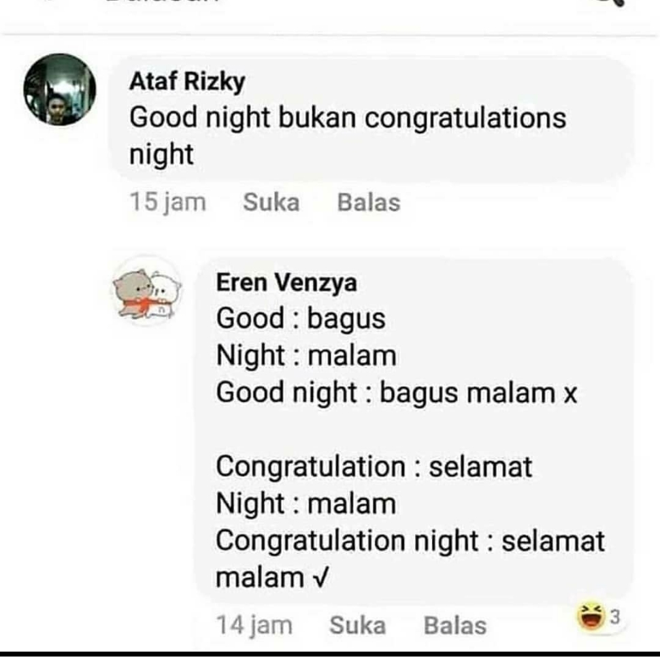Image resolution: width=660 pixels, height=660 pixels.
Task: Open Ataf Rizky's profile picture
Action: [60, 90]
